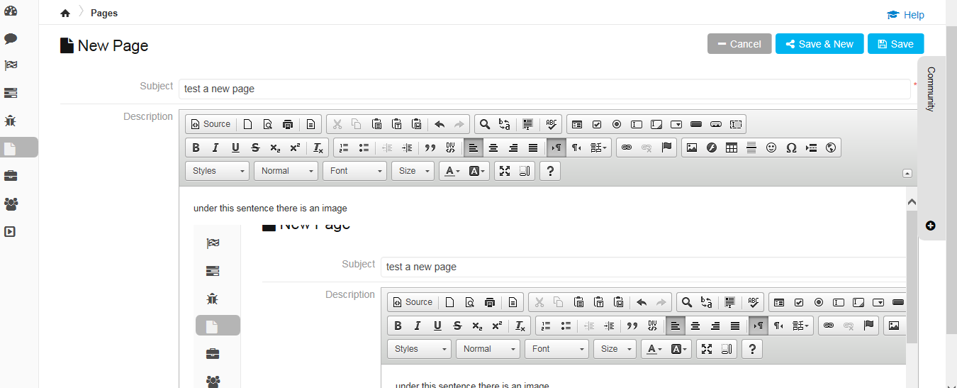Insert a checkbox form field icon
Screen dimensions: 957x388
tap(597, 124)
